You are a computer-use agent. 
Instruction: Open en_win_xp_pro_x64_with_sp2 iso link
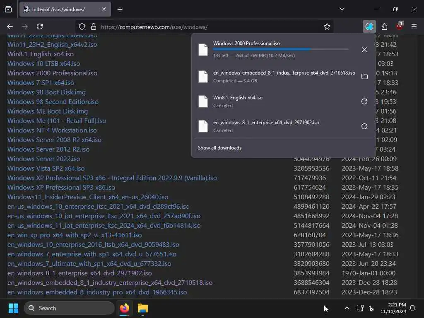tap(75, 235)
